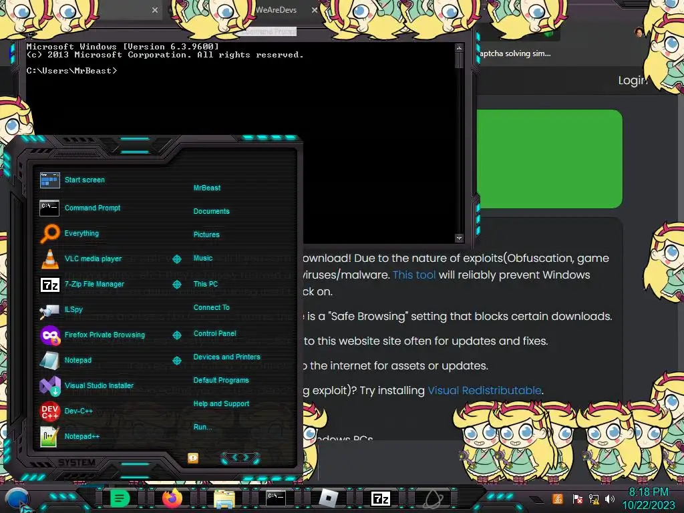Click scroll down arrow in Command Prompt
Screen dimensions: 684x513
click(459, 238)
